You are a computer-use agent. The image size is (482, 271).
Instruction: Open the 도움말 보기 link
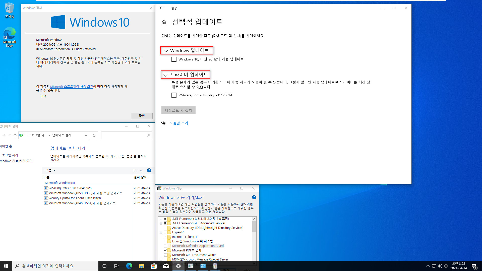(x=179, y=123)
